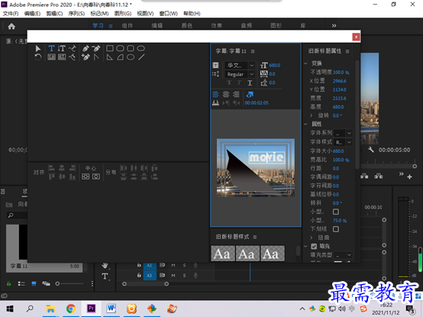Image resolution: width=423 pixels, height=317 pixels.
Task: Open the 旧版标题样式 panel menu
Action: [x=255, y=237]
